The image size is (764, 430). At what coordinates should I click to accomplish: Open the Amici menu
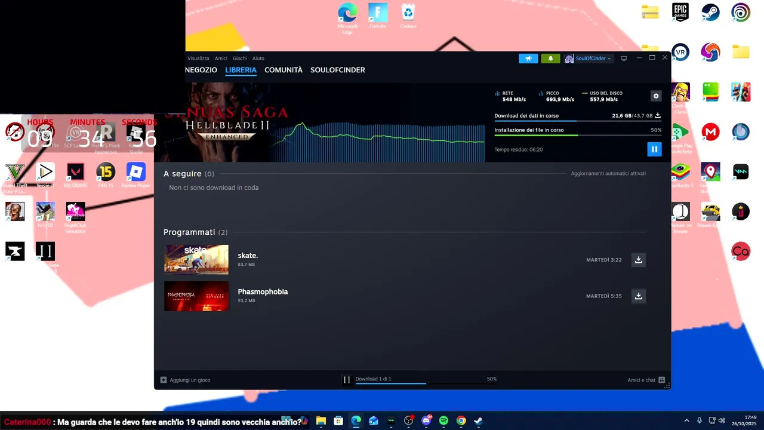point(221,59)
